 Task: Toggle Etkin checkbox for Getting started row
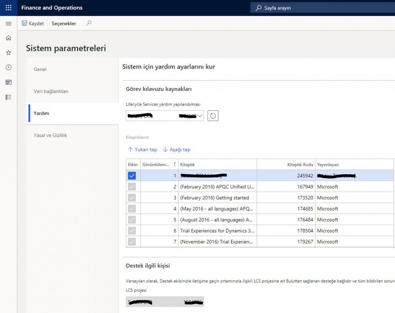[132, 198]
